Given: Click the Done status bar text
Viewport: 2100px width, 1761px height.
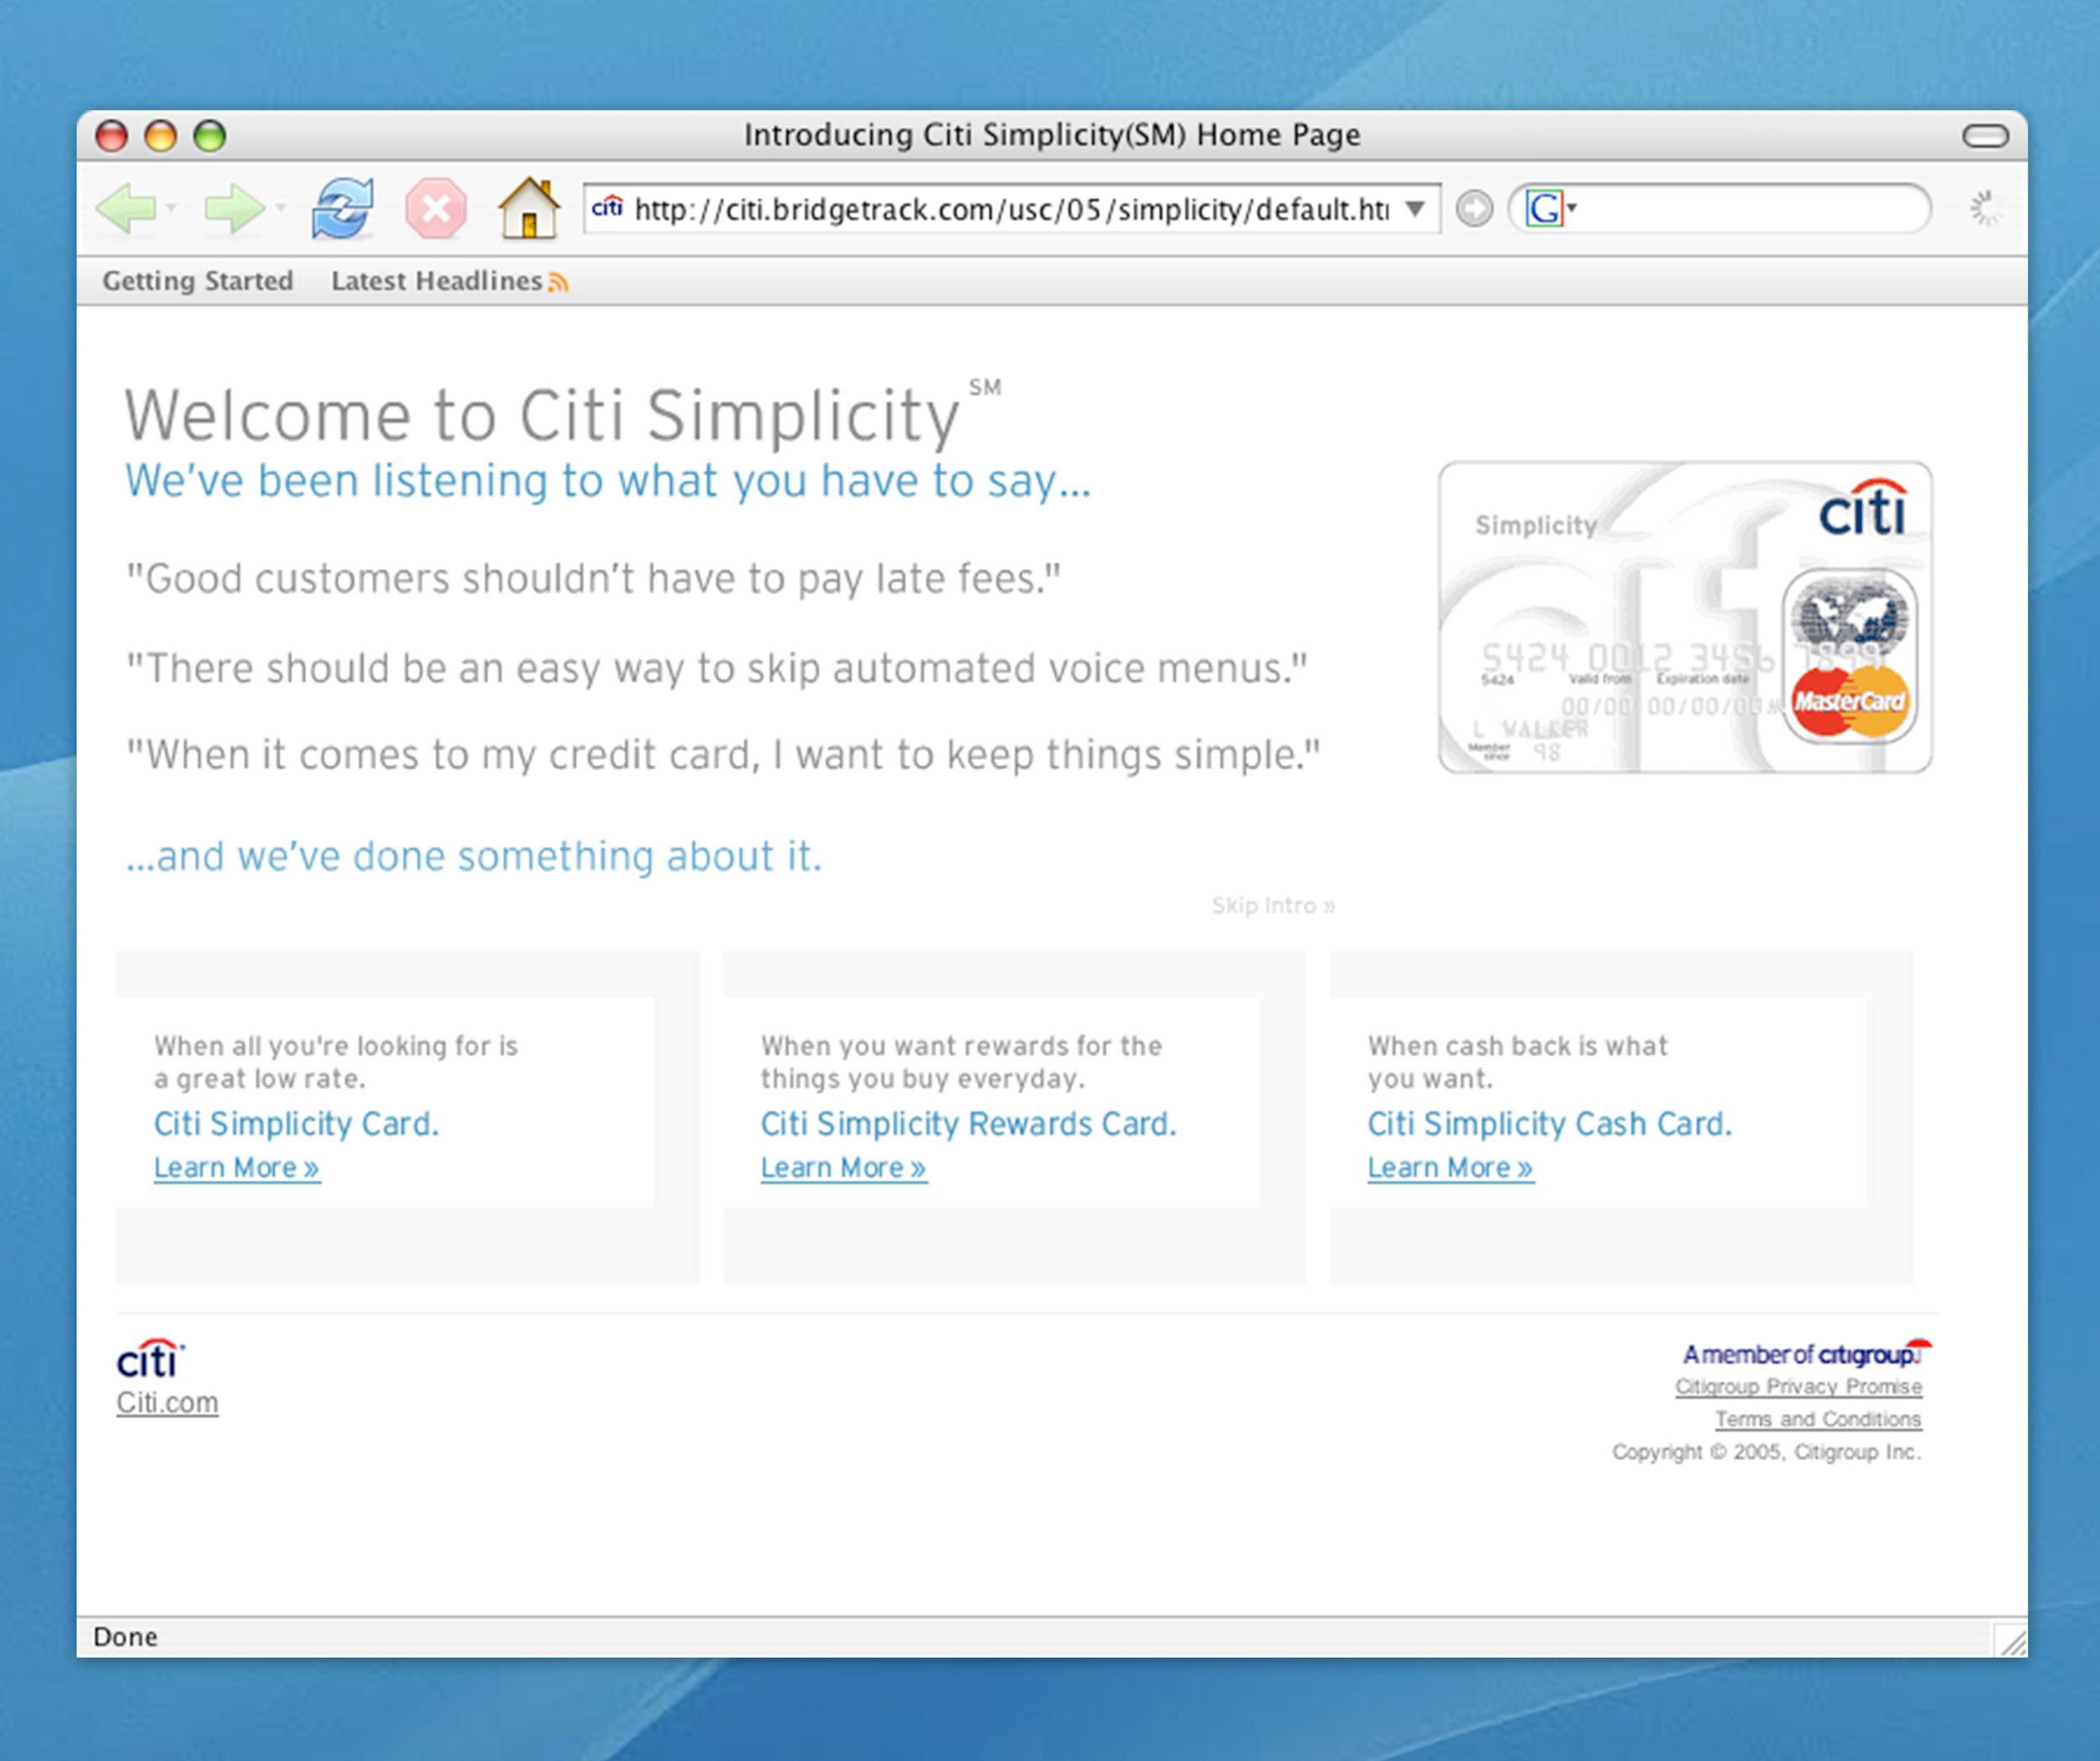Looking at the screenshot, I should pyautogui.click(x=125, y=1637).
